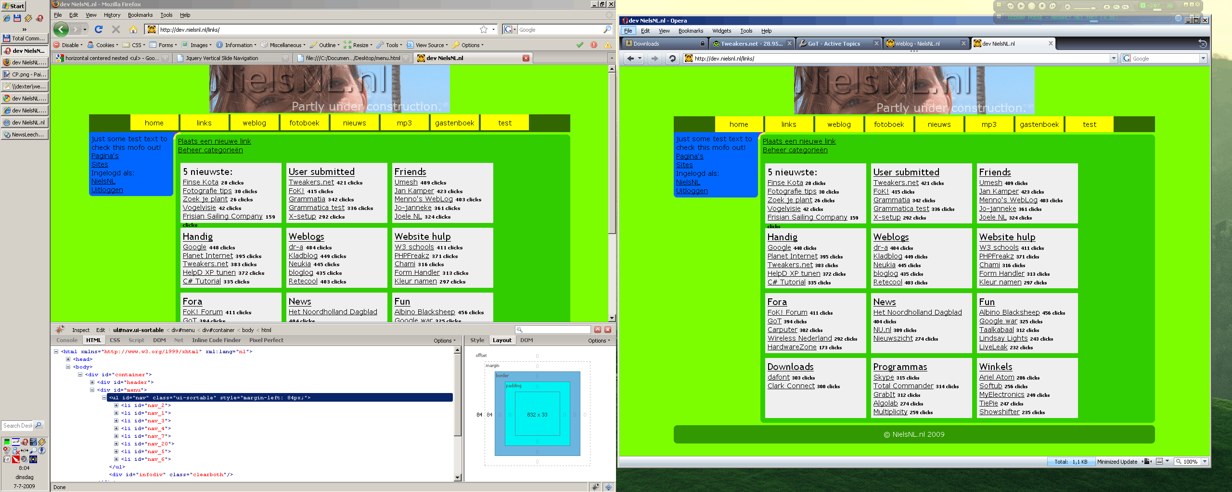Click fotoboek menu item in Opera page
Image resolution: width=1232 pixels, height=492 pixels.
point(889,124)
